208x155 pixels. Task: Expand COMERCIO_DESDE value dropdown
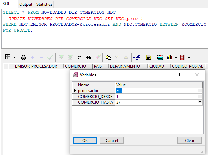pos(200,97)
